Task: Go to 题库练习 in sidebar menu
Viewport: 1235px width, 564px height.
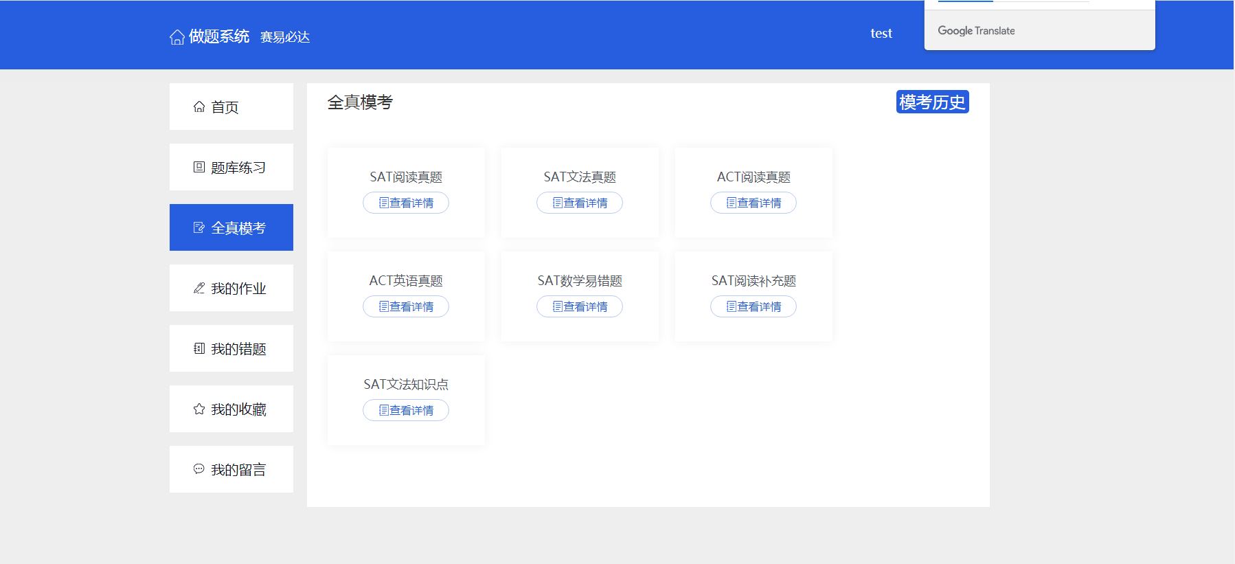Action: tap(238, 168)
